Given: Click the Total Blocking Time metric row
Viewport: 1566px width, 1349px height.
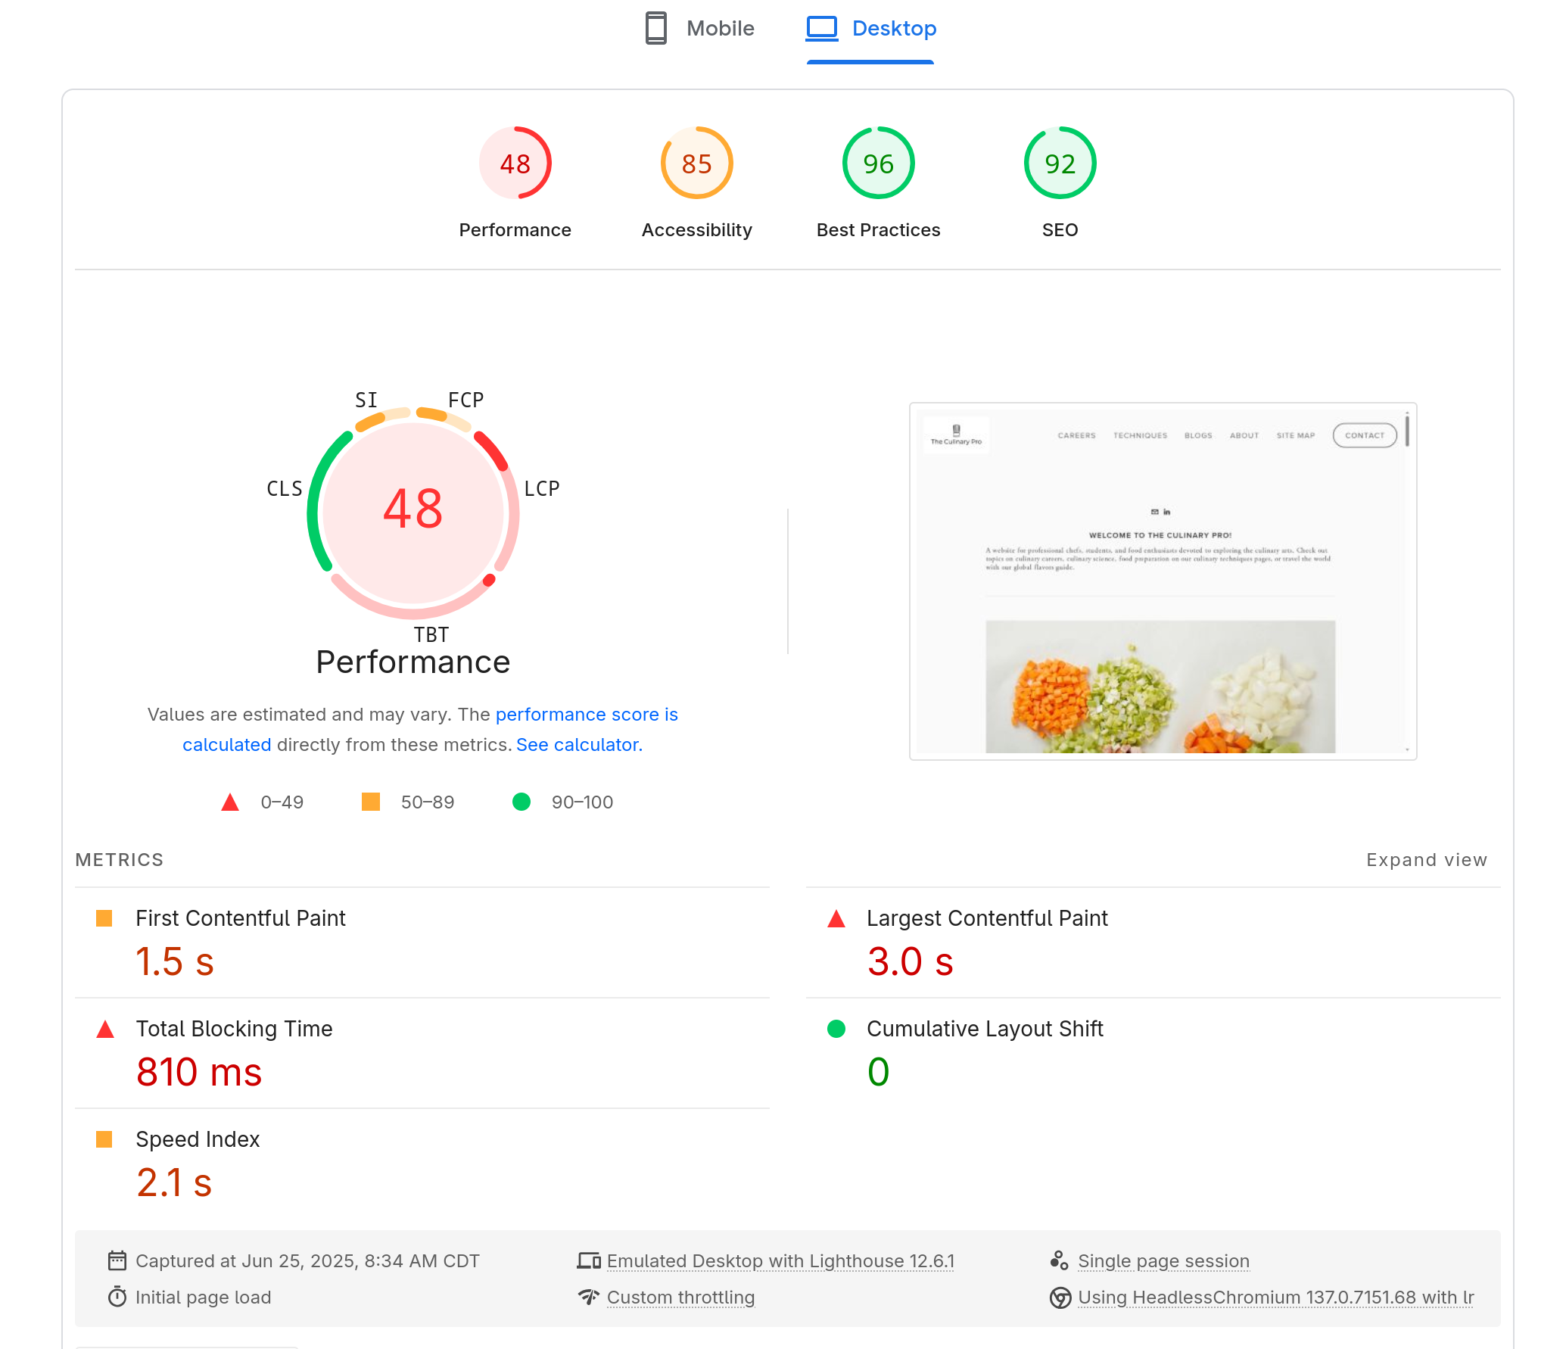Looking at the screenshot, I should tap(234, 1029).
